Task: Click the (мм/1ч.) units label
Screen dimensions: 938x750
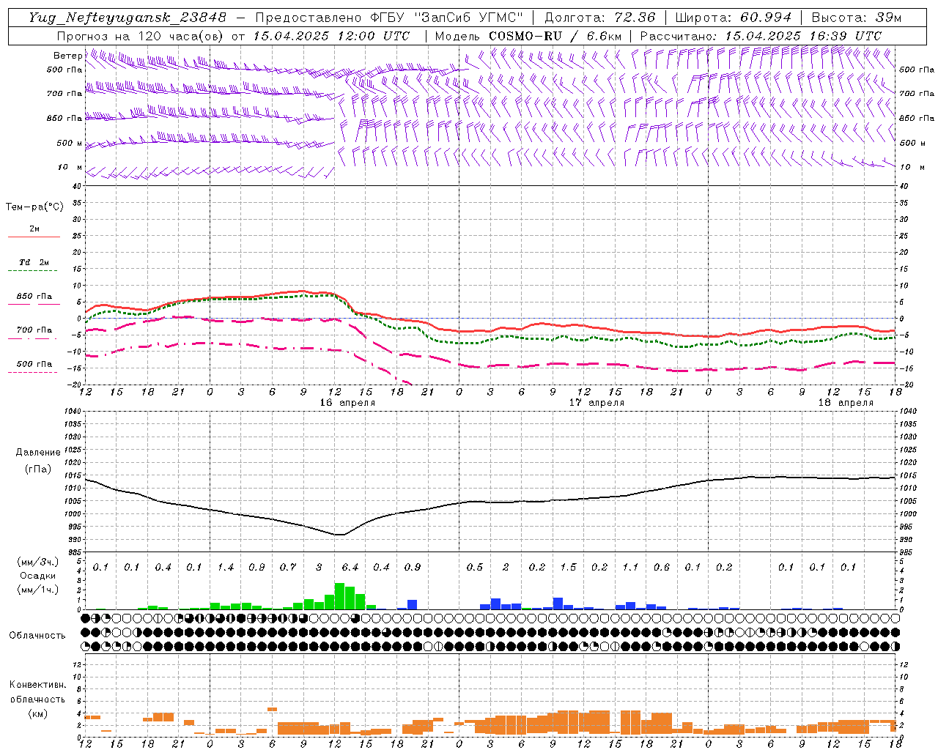Action: tap(37, 590)
